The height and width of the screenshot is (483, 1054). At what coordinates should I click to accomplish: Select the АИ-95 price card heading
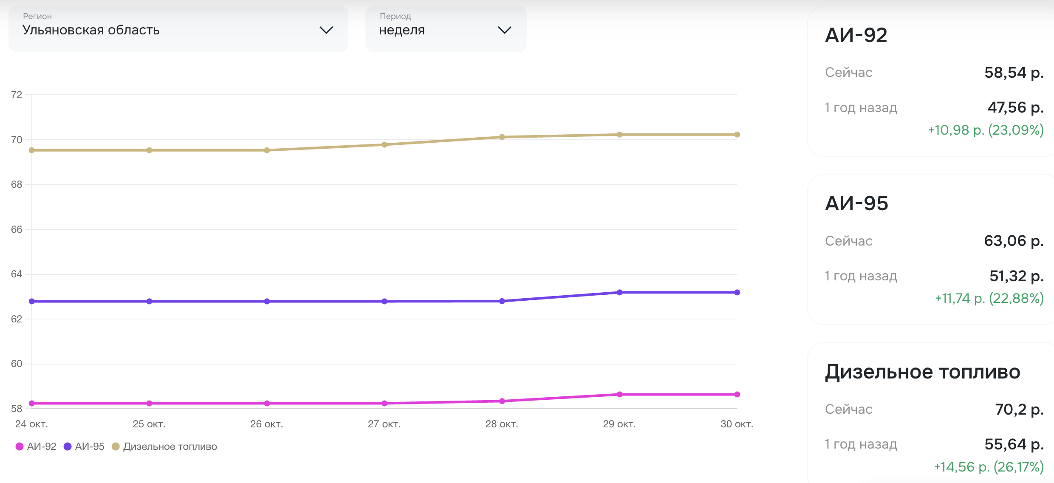pyautogui.click(x=856, y=203)
